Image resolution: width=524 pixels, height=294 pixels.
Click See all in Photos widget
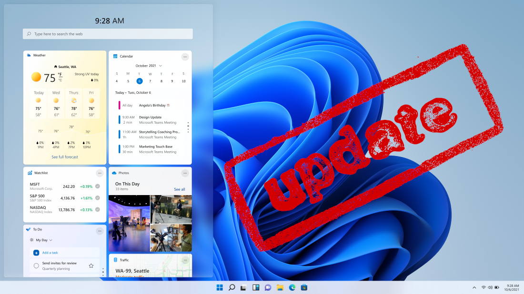coord(180,189)
